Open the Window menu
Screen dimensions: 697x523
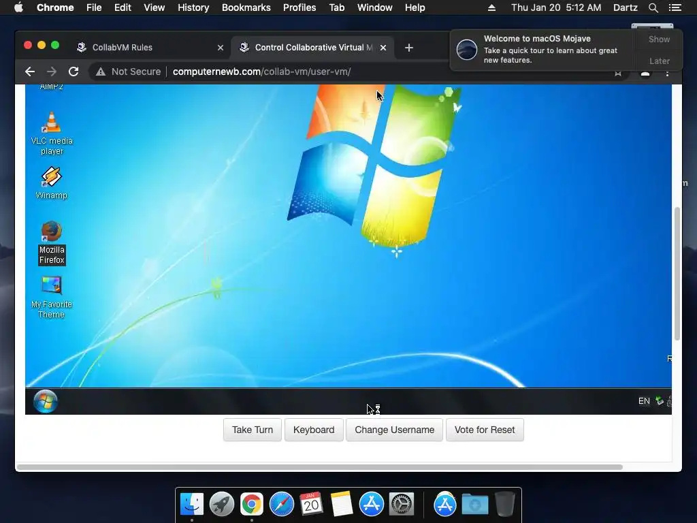tap(375, 7)
